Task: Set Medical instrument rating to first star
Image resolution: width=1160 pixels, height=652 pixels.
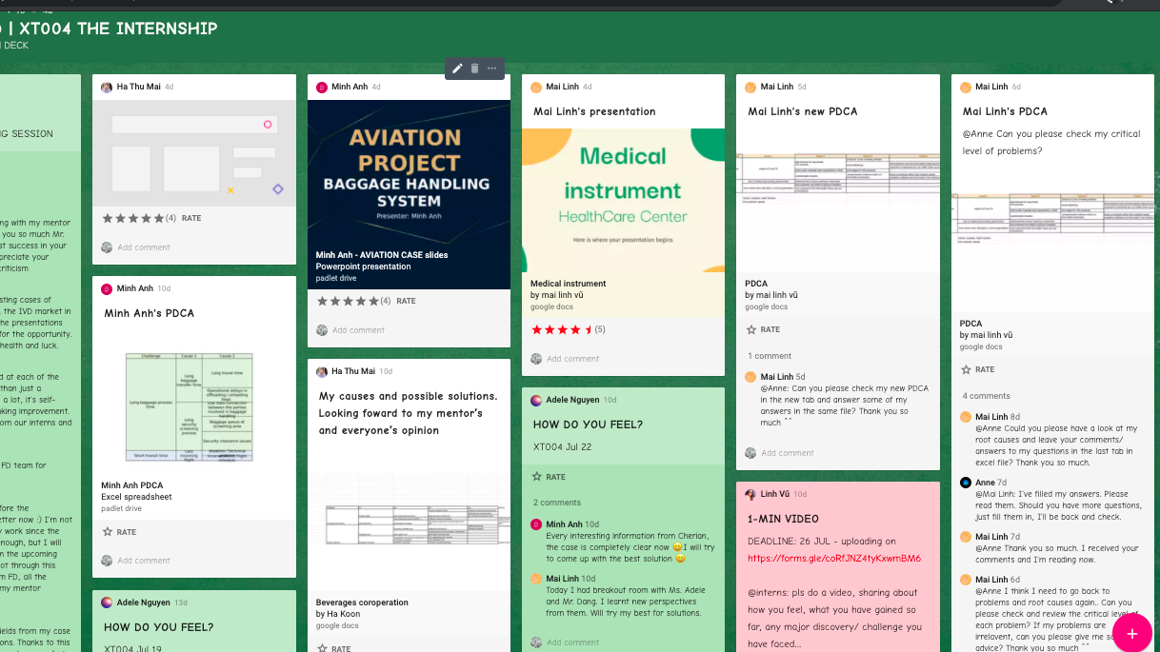Action: [x=536, y=329]
